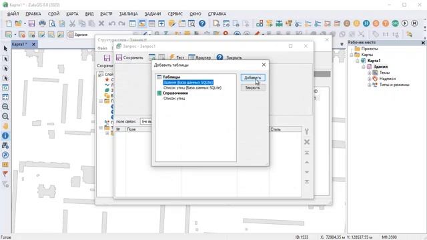Open the dropdown arrow beside Open folder icon
Screen dimensions: 427x240
click(x=25, y=24)
